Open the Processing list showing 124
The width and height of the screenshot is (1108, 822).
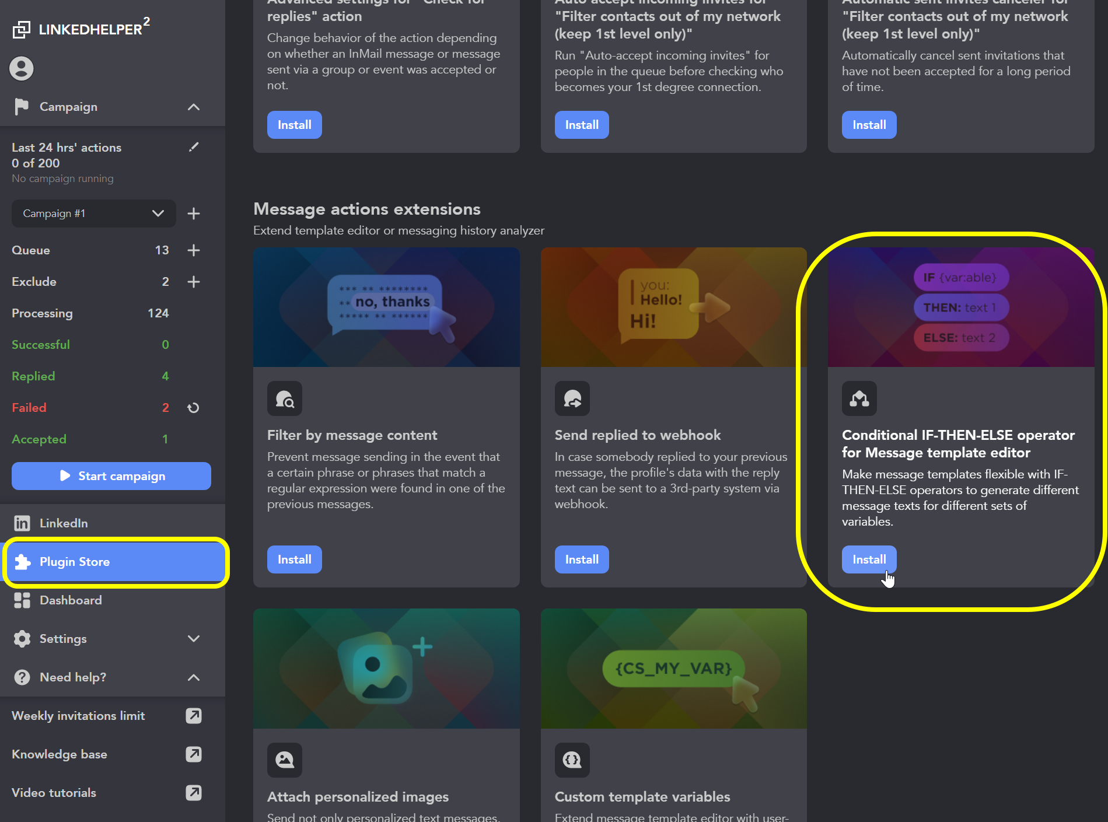[x=90, y=313]
